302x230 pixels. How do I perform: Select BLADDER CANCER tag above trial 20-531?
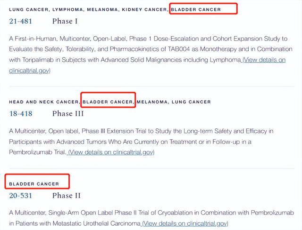tap(34, 183)
